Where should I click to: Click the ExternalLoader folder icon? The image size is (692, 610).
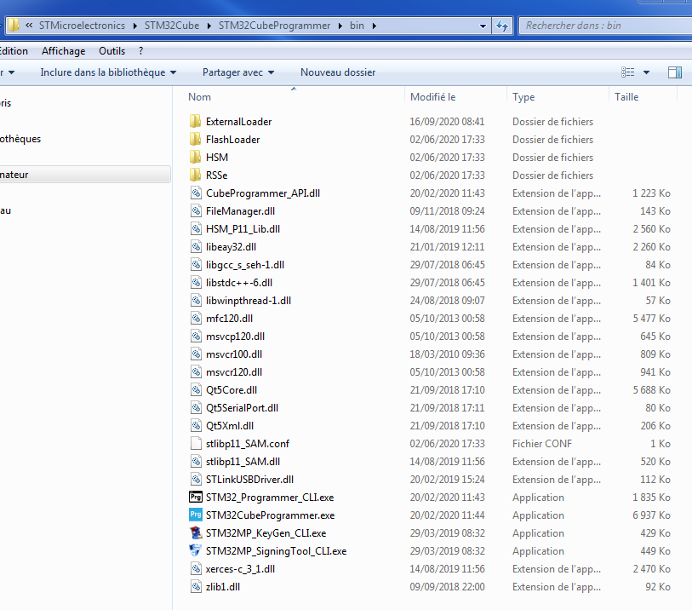(x=195, y=122)
